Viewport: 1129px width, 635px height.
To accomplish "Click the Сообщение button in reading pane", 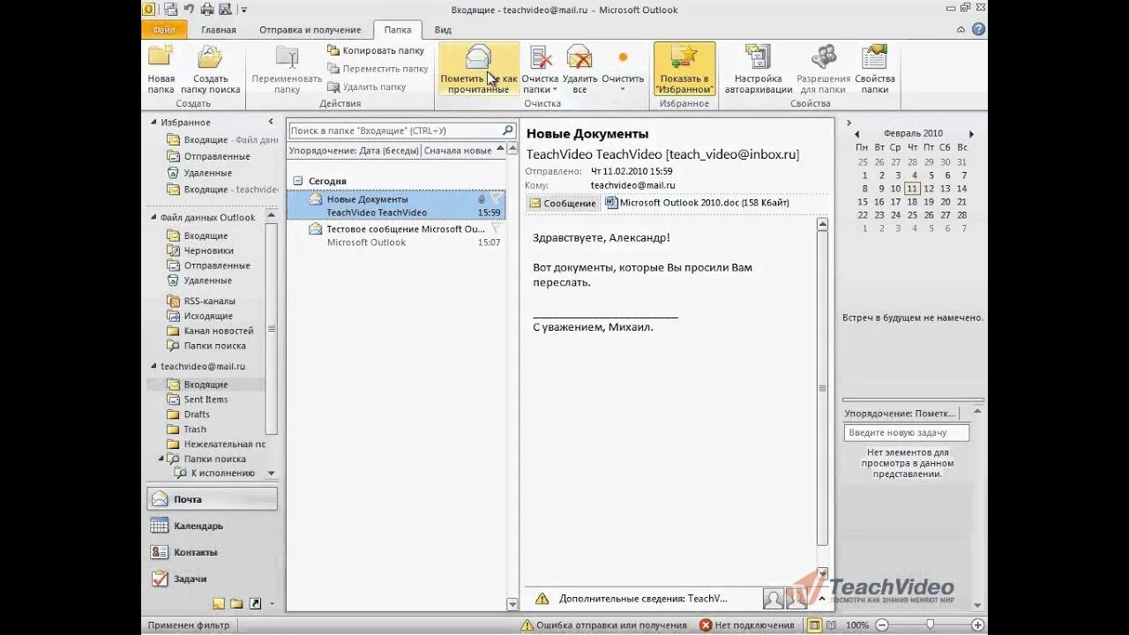I will 563,203.
